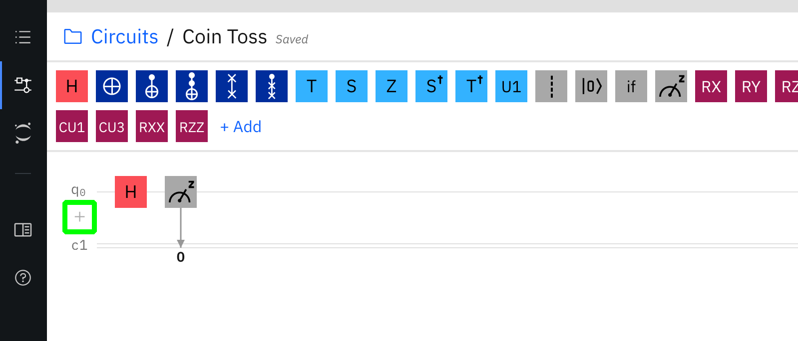
Task: Select the RX rotation gate
Action: point(711,86)
